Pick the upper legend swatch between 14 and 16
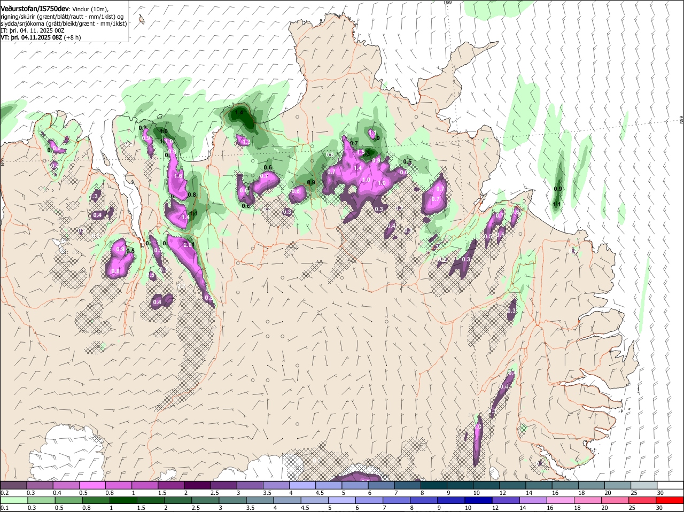The height and width of the screenshot is (512, 684). click(539, 485)
